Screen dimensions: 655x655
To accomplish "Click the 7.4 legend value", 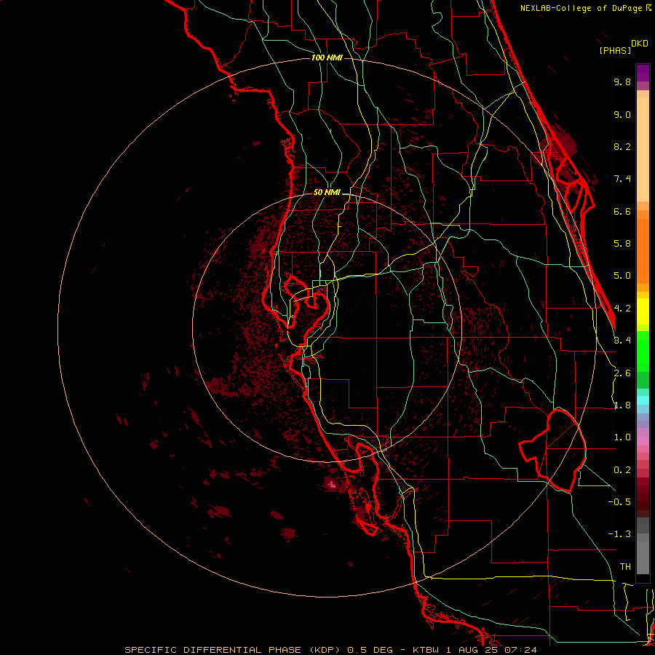I will [x=622, y=179].
